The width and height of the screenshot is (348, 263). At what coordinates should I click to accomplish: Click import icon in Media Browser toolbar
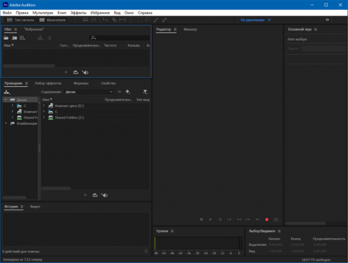tap(7, 92)
